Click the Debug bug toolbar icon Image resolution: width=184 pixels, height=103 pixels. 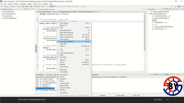[x=19, y=6]
